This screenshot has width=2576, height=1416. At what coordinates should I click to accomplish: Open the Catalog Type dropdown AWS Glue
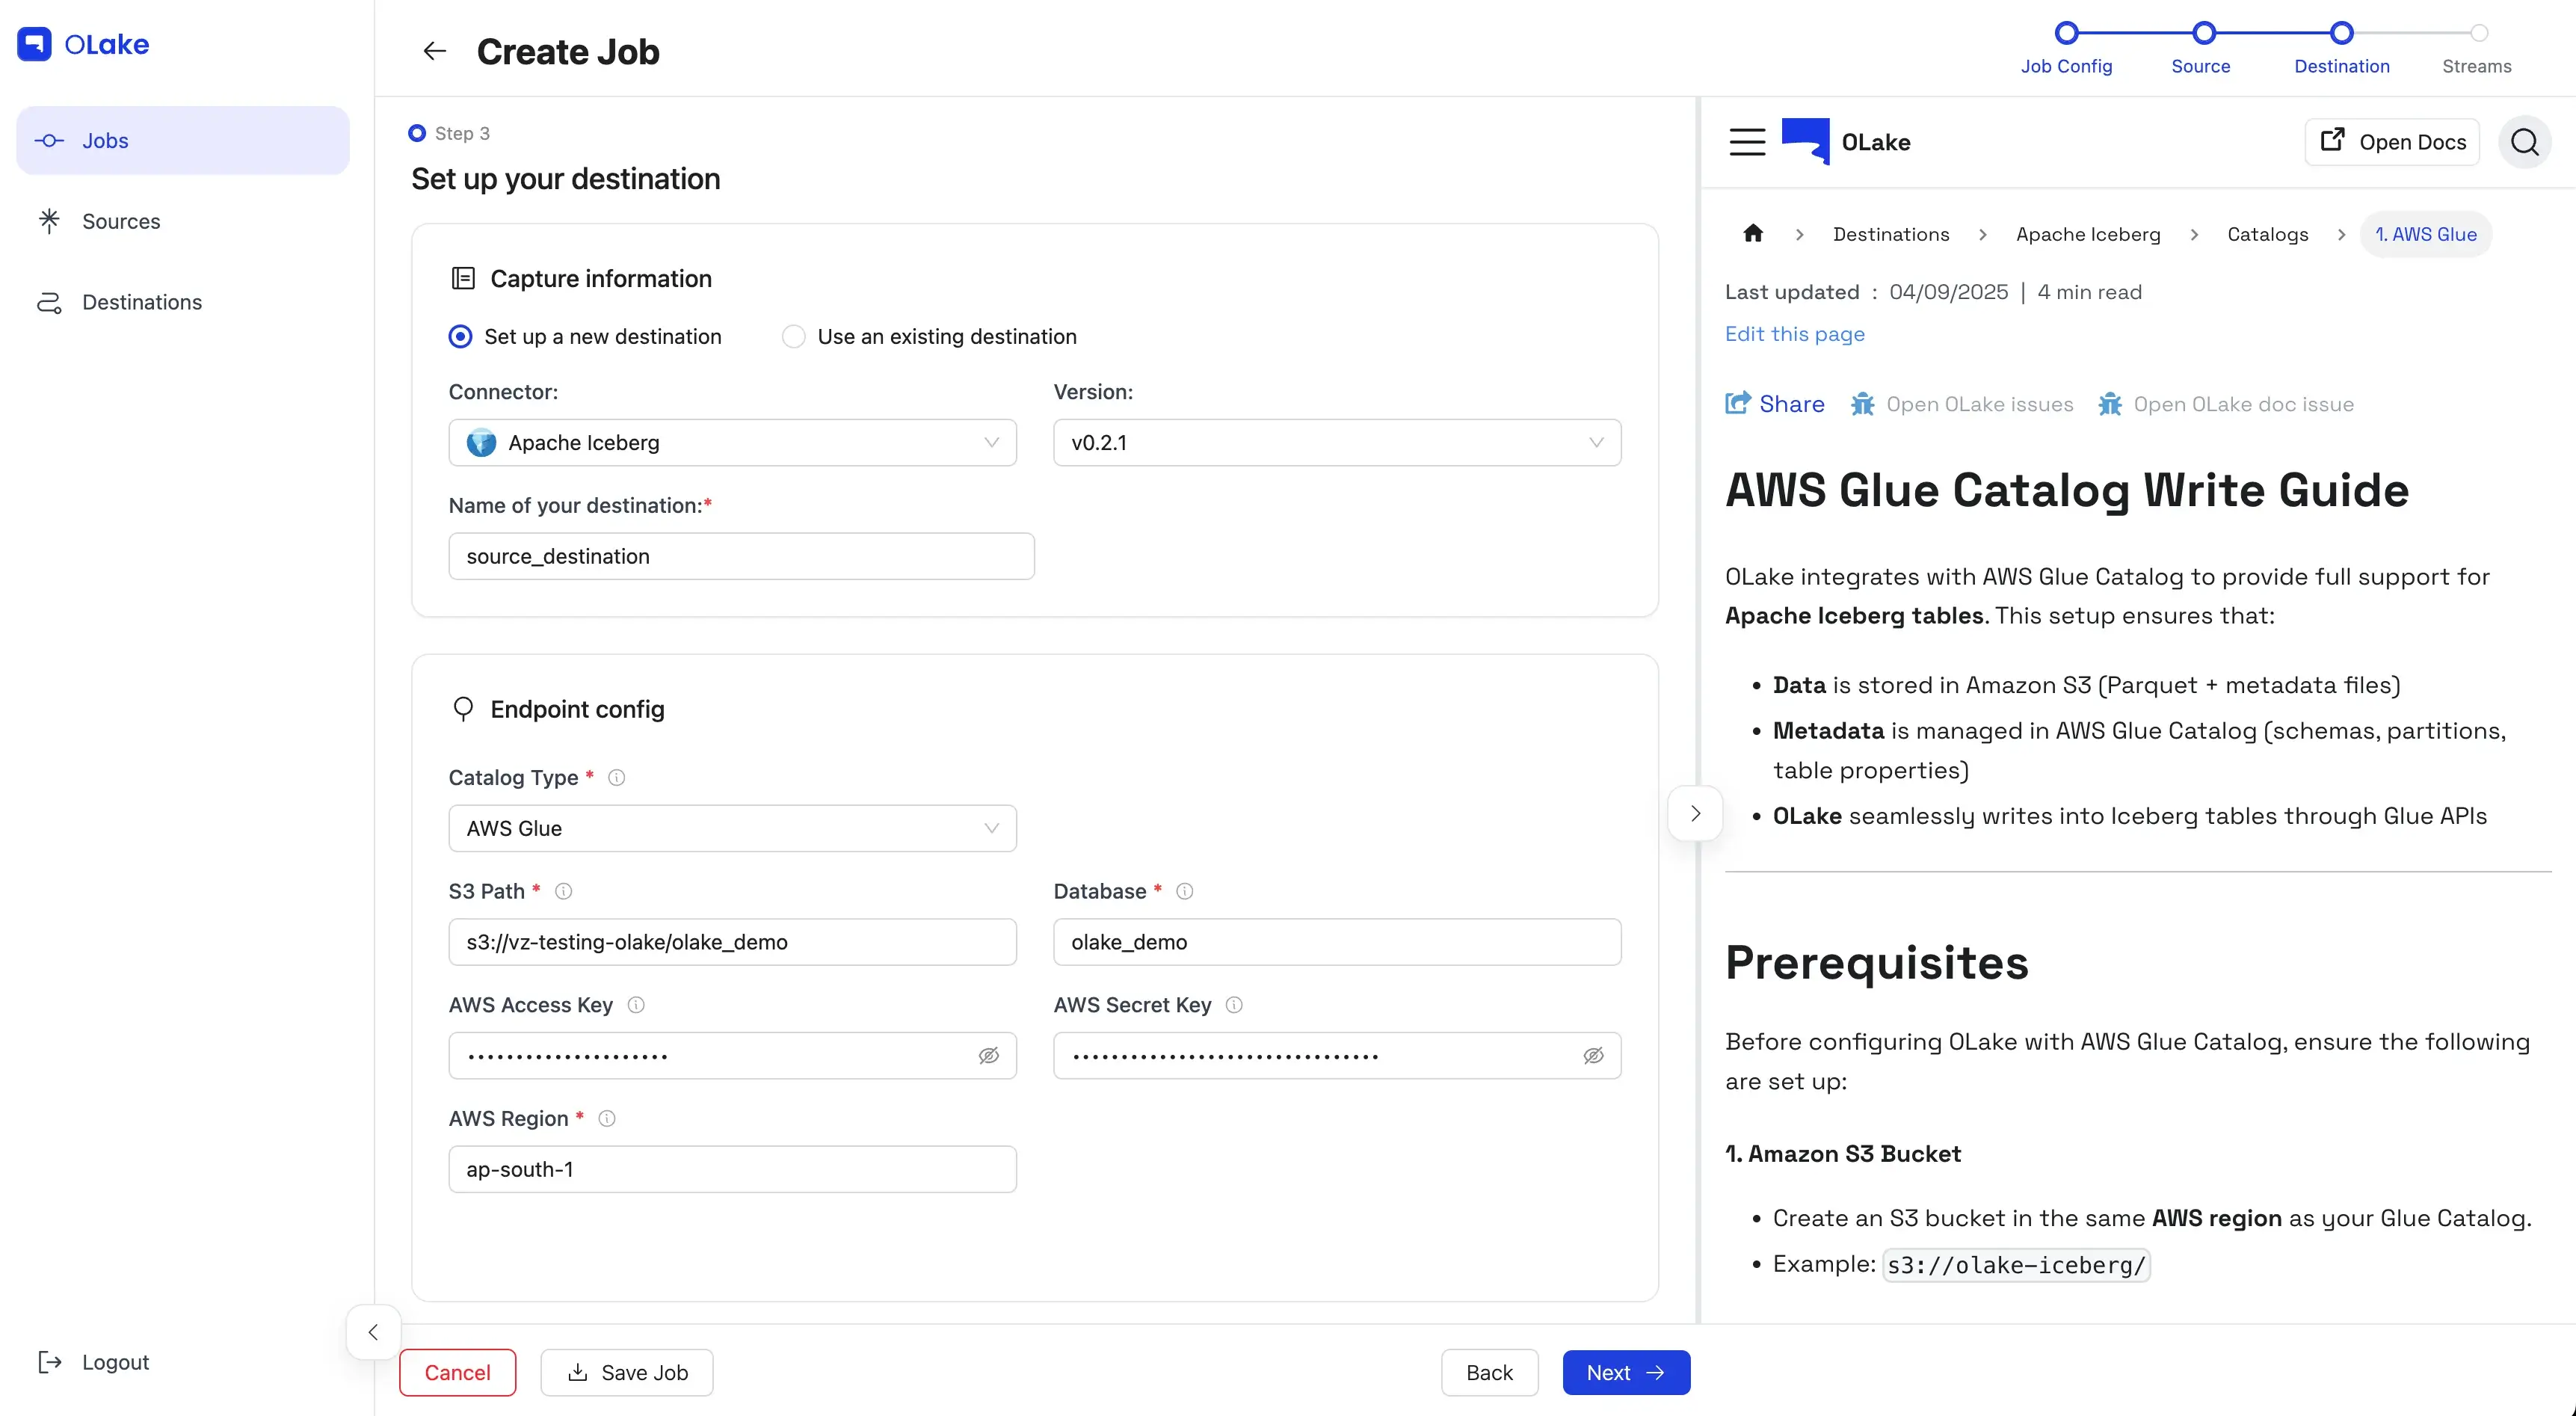tap(732, 828)
